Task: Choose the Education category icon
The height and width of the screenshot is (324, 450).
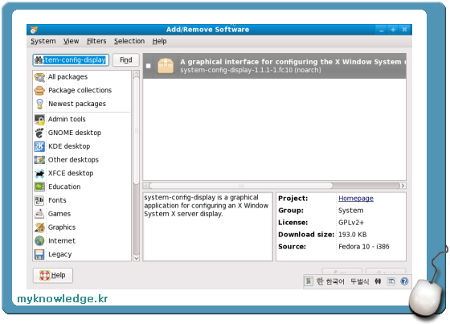Action: [39, 187]
